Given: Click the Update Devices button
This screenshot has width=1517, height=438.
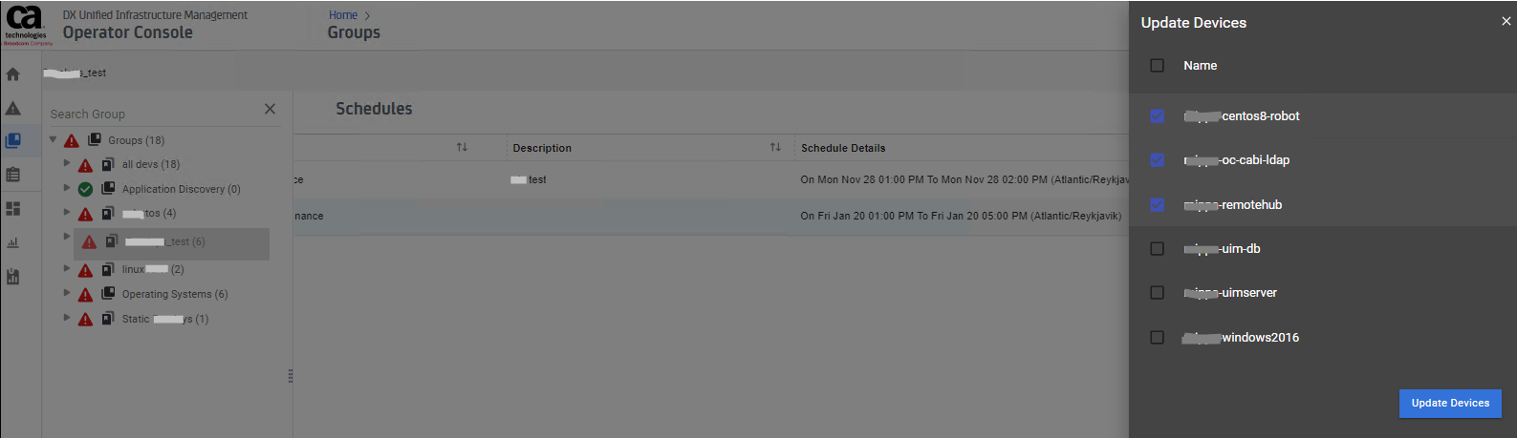Looking at the screenshot, I should (1449, 403).
